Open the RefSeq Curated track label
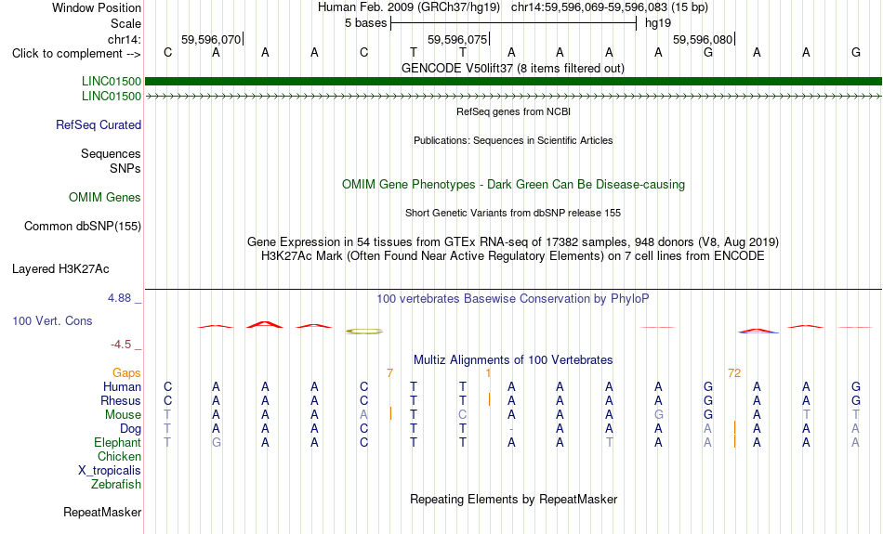This screenshot has width=883, height=534. point(98,125)
